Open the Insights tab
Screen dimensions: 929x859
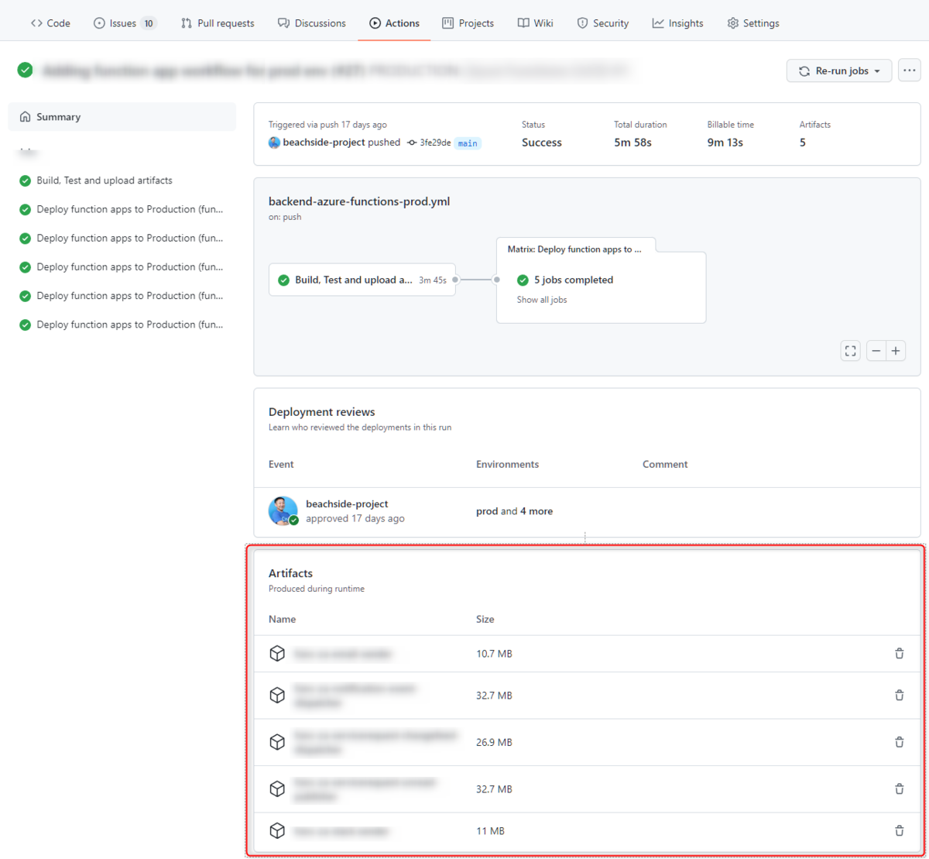677,23
